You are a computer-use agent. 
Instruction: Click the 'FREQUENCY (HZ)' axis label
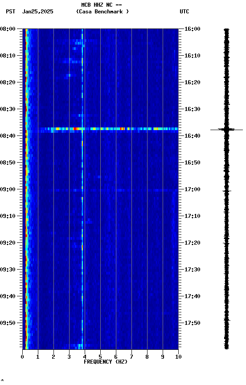pos(106,362)
